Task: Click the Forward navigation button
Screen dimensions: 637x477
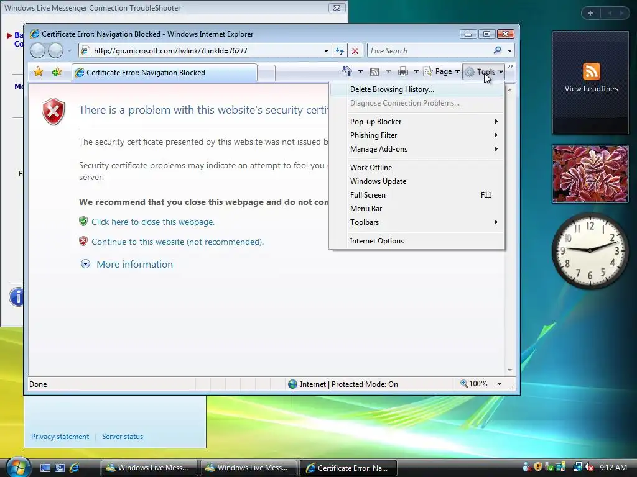Action: 55,51
